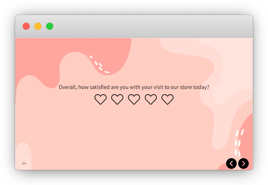Choose the third heart rating
Screen dimensions: 268x185
[134, 99]
